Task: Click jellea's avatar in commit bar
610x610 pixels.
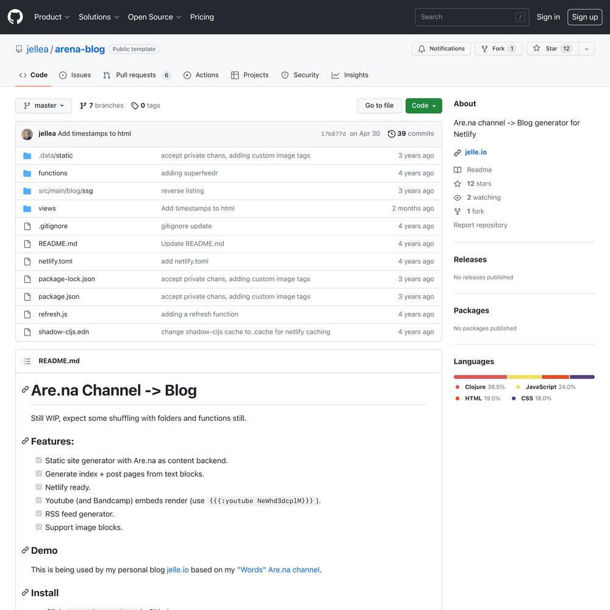Action: pyautogui.click(x=27, y=134)
